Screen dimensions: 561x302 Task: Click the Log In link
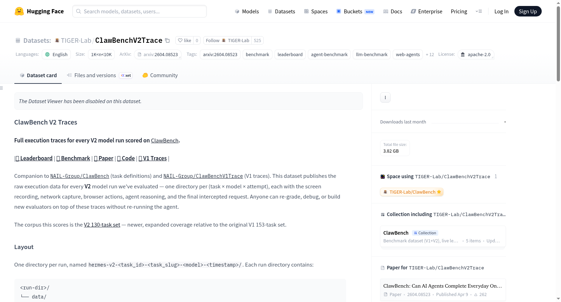[501, 11]
